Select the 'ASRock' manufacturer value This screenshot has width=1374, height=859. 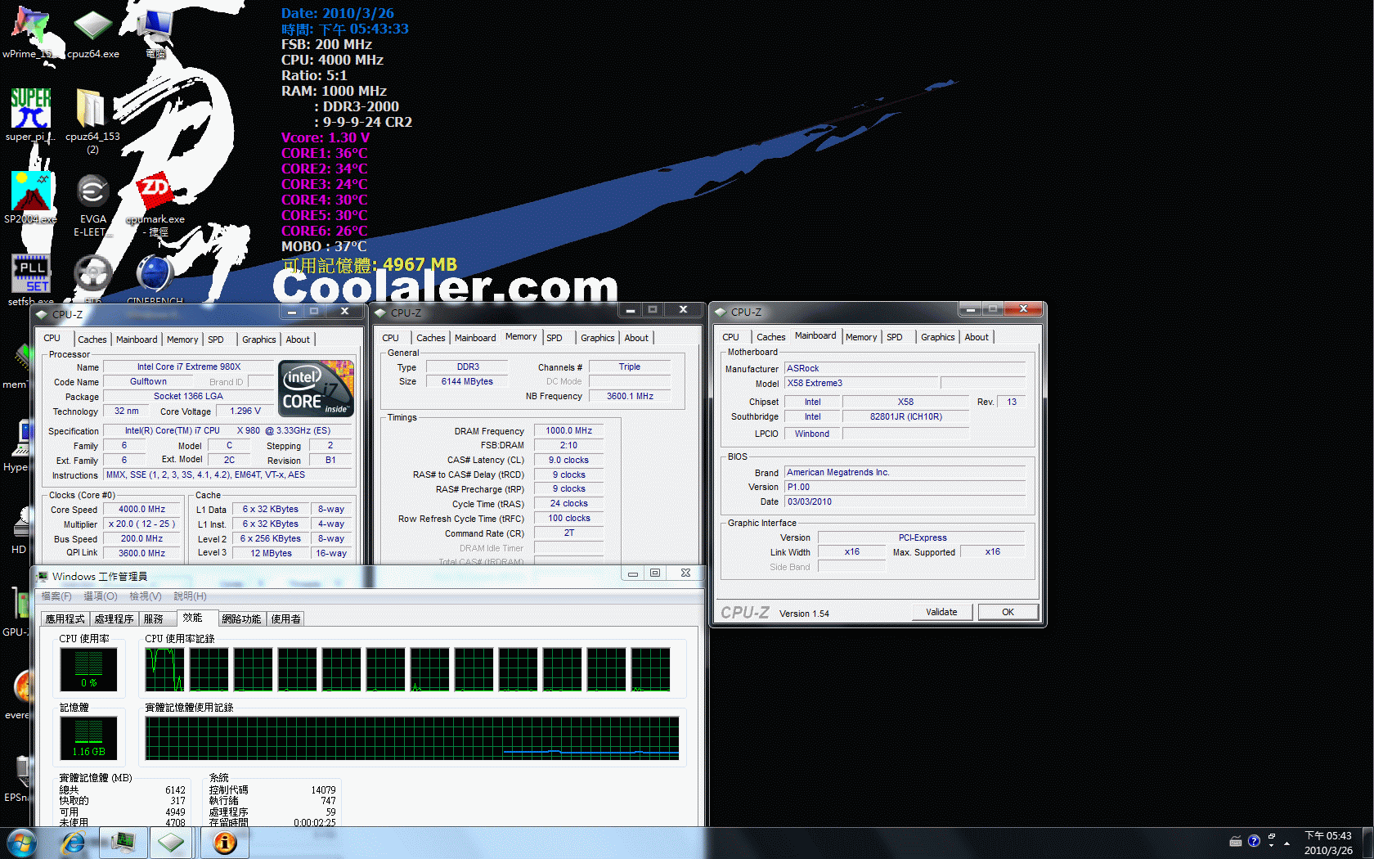905,369
